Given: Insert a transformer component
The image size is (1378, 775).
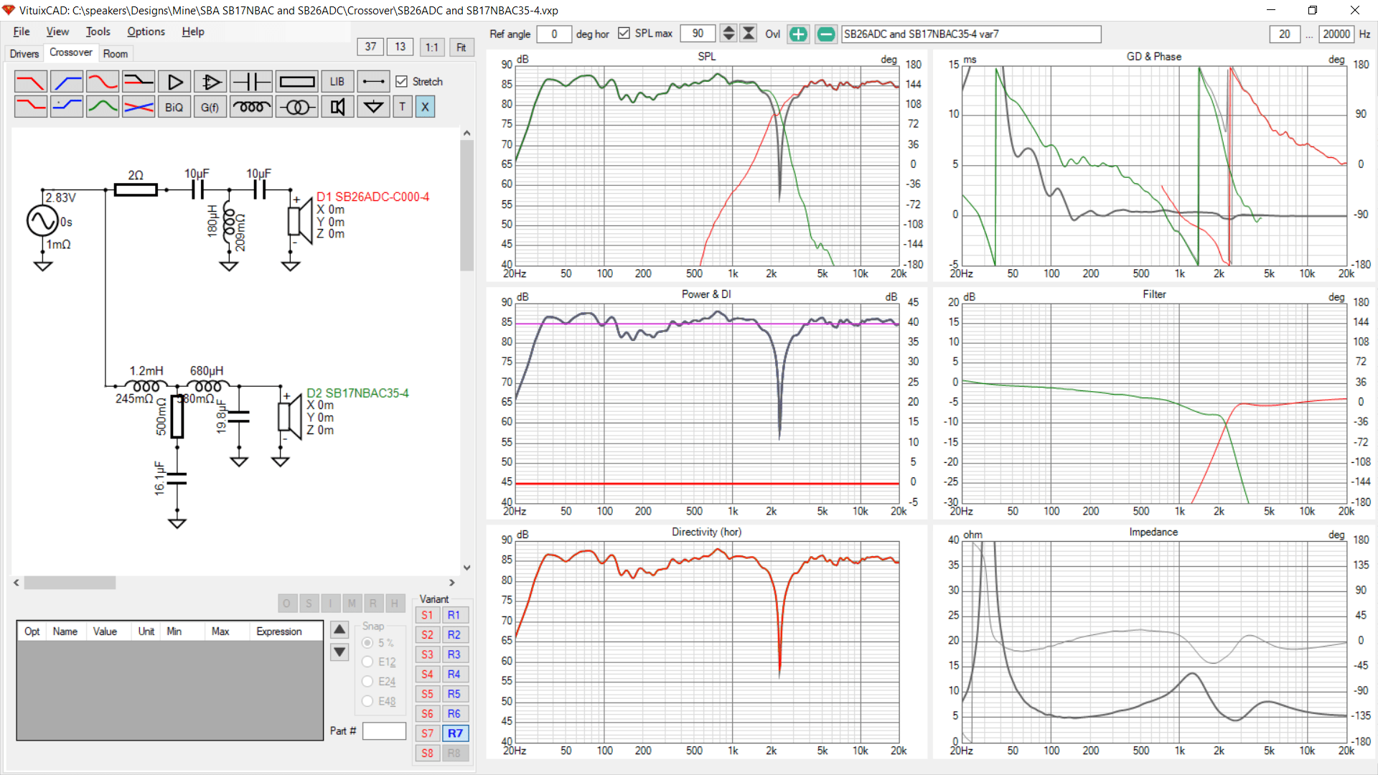Looking at the screenshot, I should pos(297,107).
